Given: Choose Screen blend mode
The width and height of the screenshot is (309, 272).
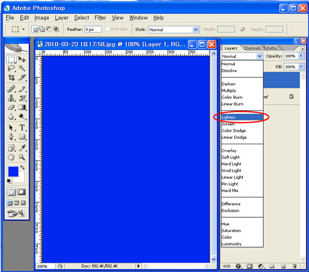Looking at the screenshot, I should tap(242, 124).
